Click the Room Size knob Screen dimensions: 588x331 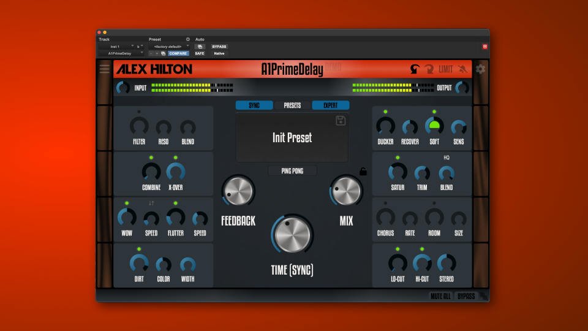coord(459,219)
